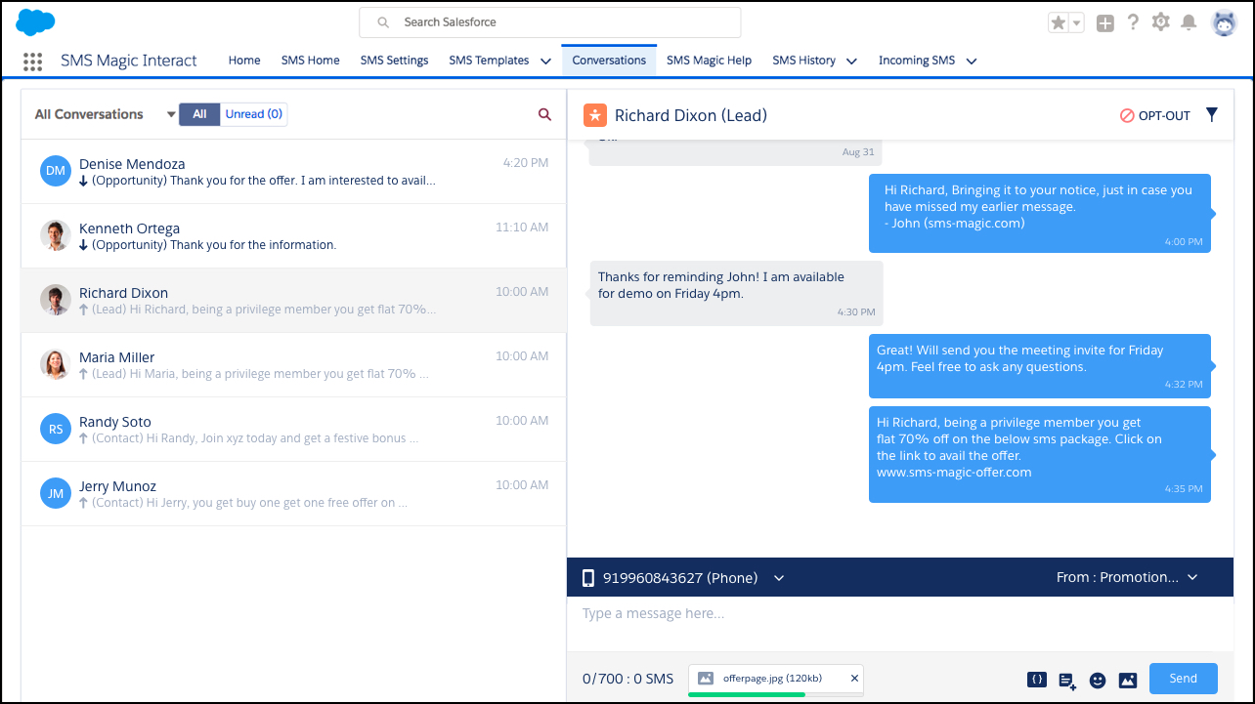The width and height of the screenshot is (1255, 704).
Task: Click the search icon in conversations list
Action: tap(545, 114)
